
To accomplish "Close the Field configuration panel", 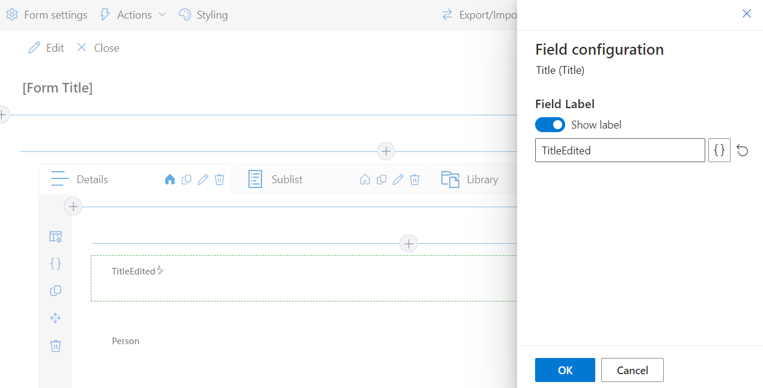I will click(747, 14).
